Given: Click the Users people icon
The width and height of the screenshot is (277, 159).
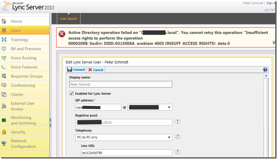Looking at the screenshot, I should pyautogui.click(x=4, y=31).
